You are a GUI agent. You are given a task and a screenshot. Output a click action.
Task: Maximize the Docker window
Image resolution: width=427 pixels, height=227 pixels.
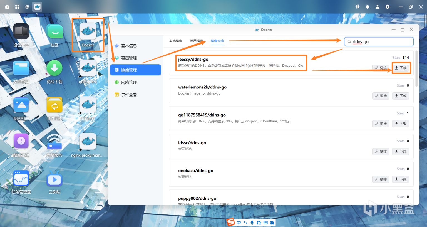click(402, 30)
